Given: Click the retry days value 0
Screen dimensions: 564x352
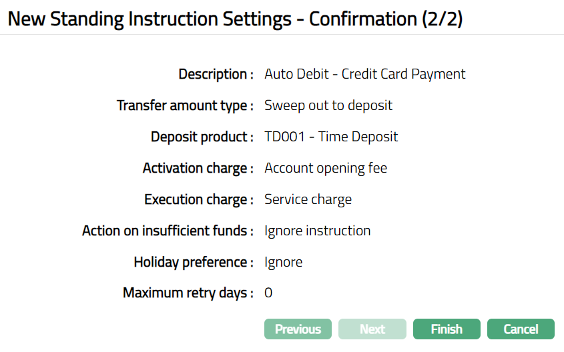Looking at the screenshot, I should pos(268,293).
